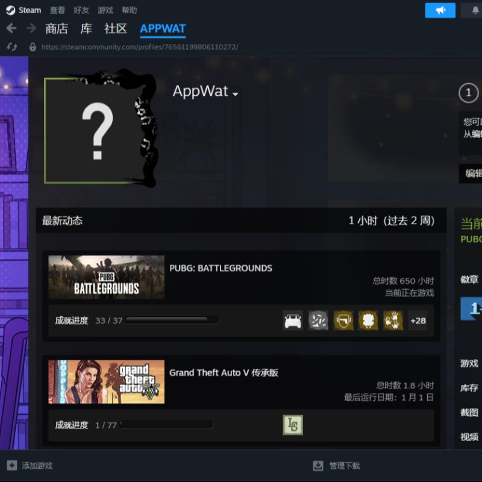482x482 pixels.
Task: Open Grand Theft Auto V 传承版 link
Action: [224, 372]
